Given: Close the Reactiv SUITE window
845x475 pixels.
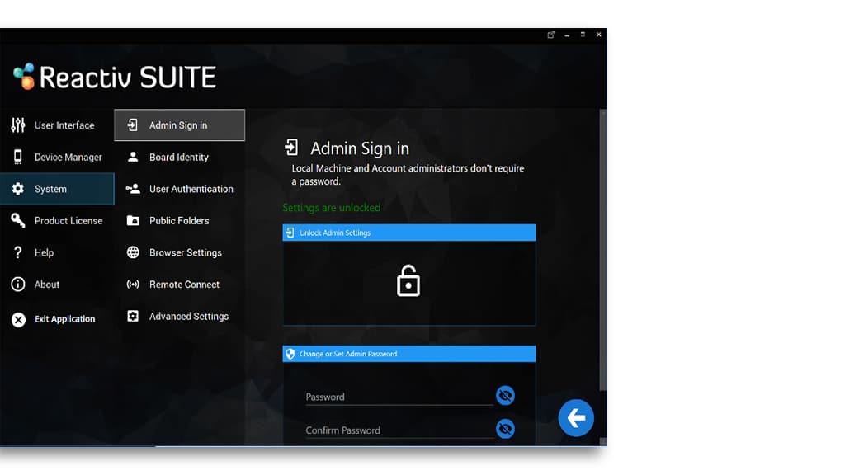Looking at the screenshot, I should coord(599,35).
